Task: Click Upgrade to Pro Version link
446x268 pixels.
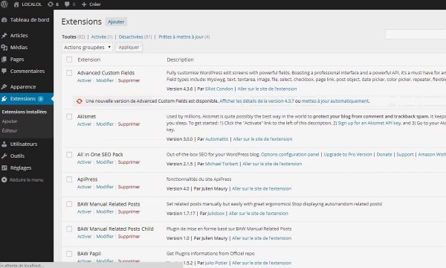Action: (x=348, y=154)
